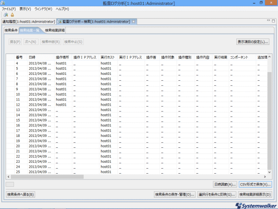
Task: Click 検索条件へ戻る(B) button
Action: [20, 194]
